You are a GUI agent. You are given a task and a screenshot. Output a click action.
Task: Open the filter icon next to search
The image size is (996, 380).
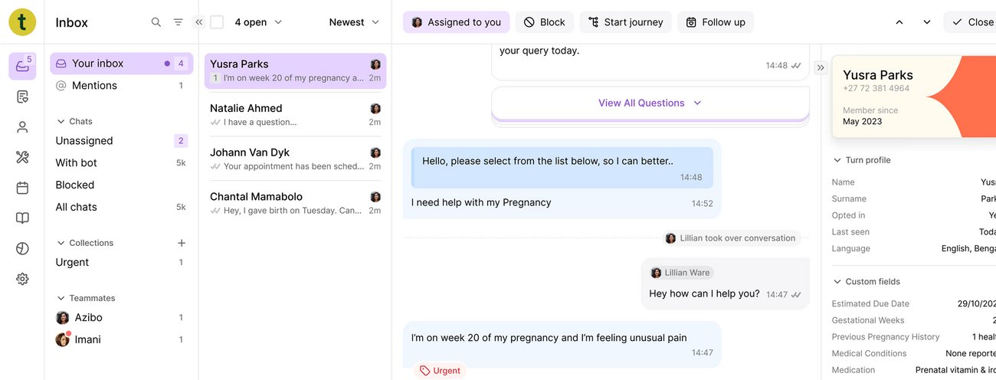pos(179,22)
